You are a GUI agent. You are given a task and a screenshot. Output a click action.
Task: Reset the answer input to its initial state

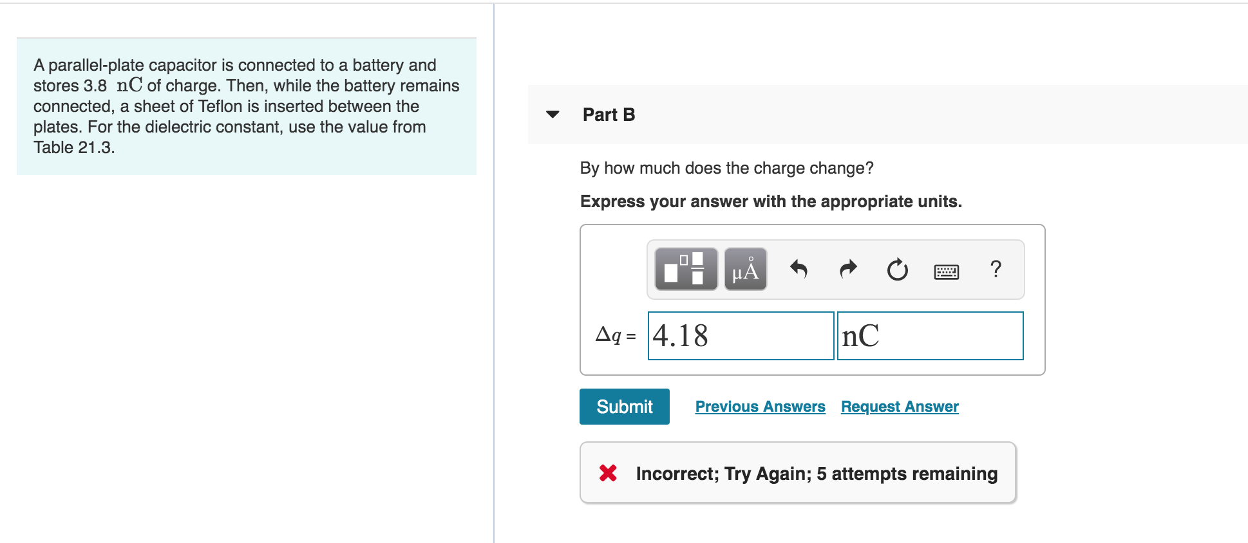click(x=897, y=270)
